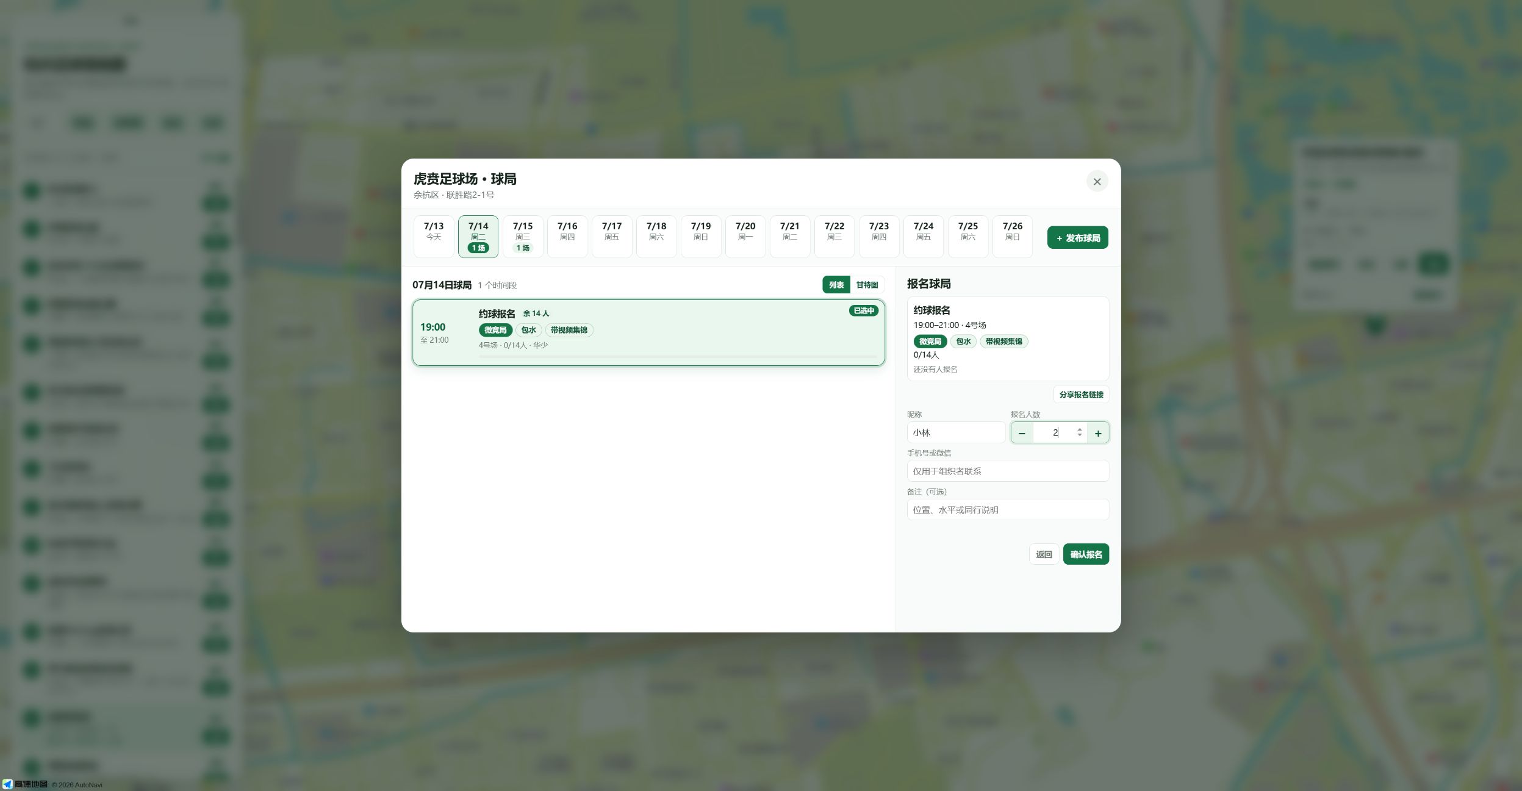Confirm signup with 确认报名
The width and height of the screenshot is (1522, 791).
[1086, 554]
